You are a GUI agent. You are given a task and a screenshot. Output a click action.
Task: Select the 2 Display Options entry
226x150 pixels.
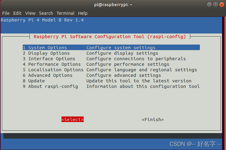pos(111,53)
